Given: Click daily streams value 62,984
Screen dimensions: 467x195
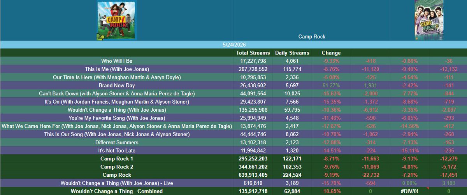Looking at the screenshot, I should 292,191.
